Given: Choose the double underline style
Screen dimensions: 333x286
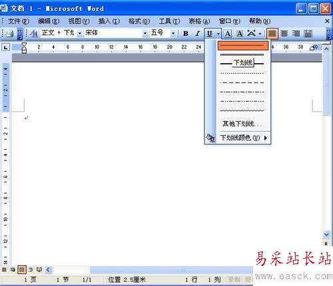Looking at the screenshot, I should coord(242,55).
